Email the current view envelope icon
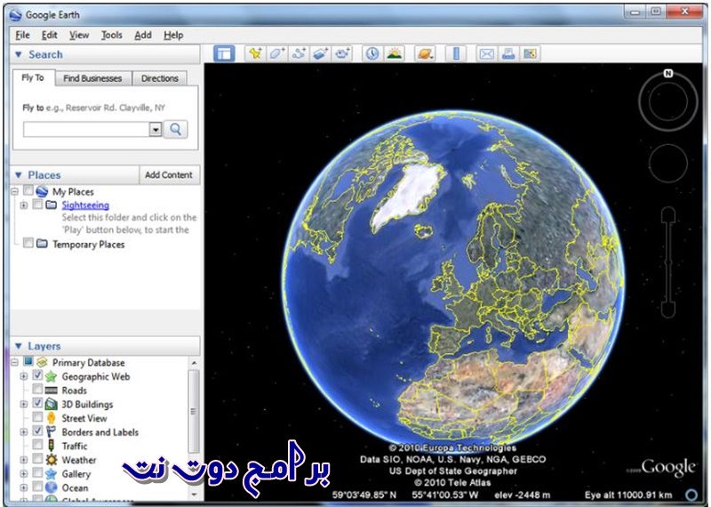This screenshot has height=507, width=711. 486,53
